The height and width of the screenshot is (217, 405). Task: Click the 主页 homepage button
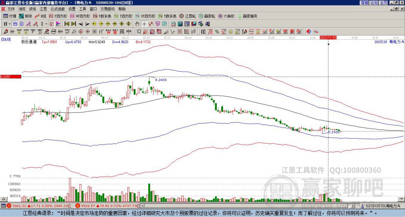tap(384, 3)
